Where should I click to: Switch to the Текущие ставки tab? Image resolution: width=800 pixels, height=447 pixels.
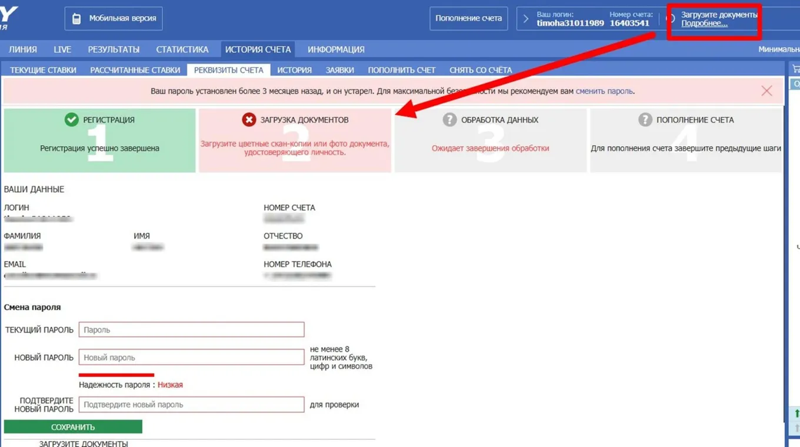click(x=43, y=70)
